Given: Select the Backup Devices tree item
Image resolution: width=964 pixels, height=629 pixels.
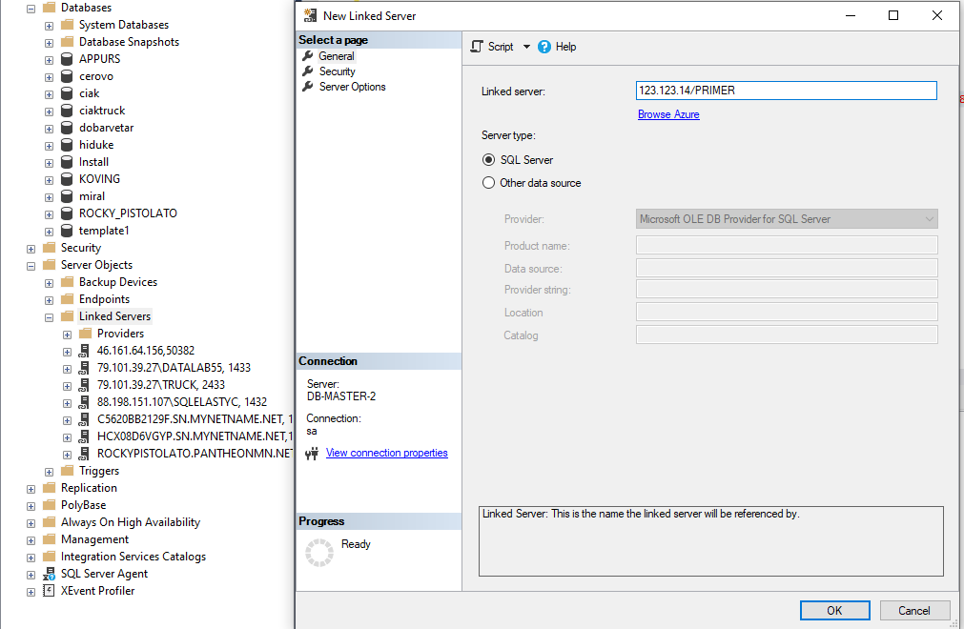Looking at the screenshot, I should [118, 282].
